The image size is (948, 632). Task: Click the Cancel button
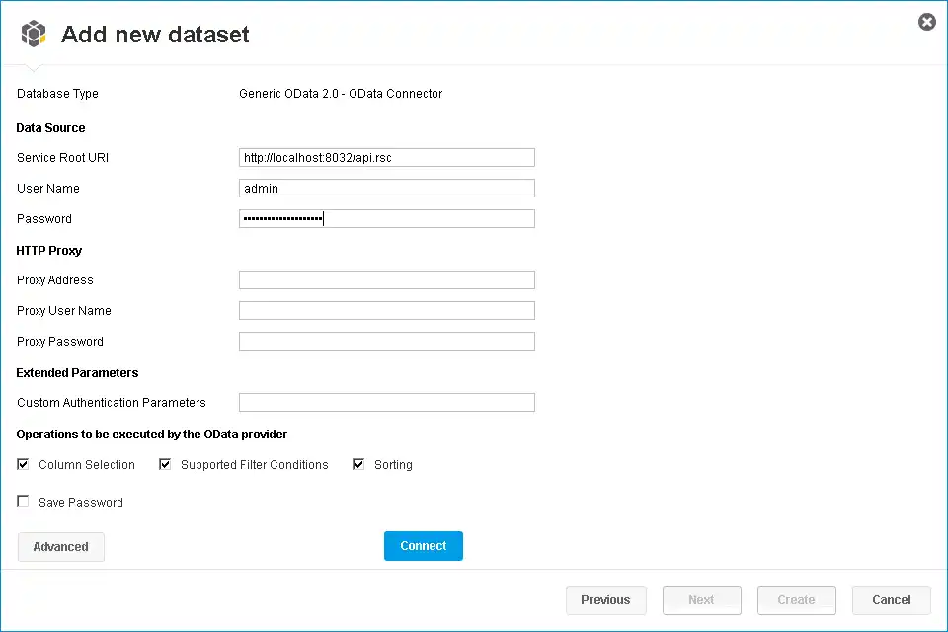coord(891,599)
